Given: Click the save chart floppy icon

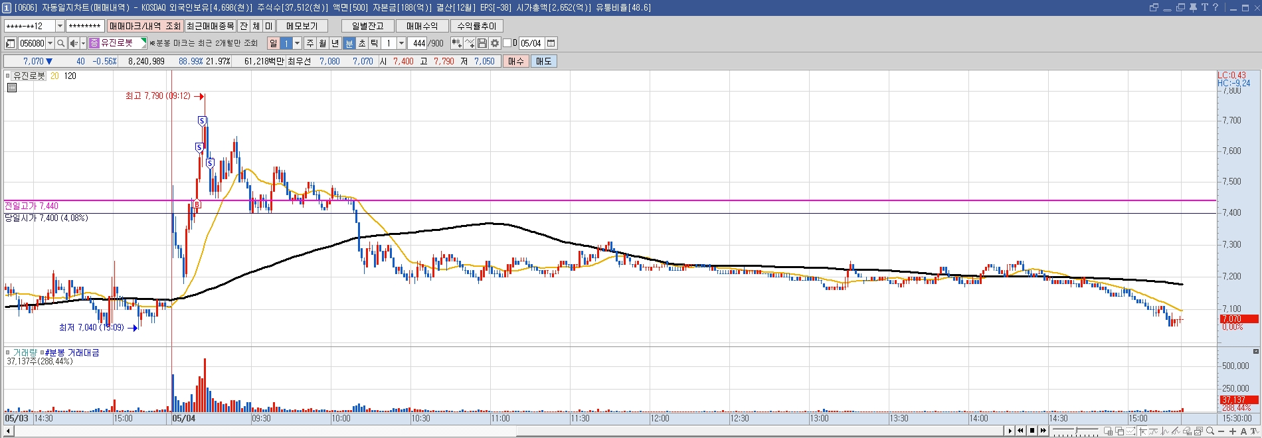Looking at the screenshot, I should (483, 43).
